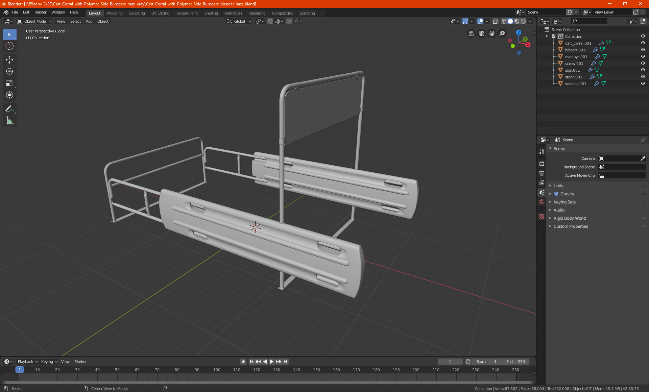Screen dimensions: 649x392
Task: Open the Tool properties tab
Action: [542, 152]
